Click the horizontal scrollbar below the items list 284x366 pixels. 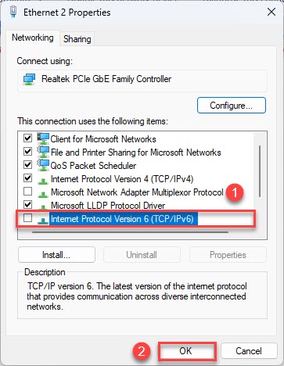[x=131, y=232]
